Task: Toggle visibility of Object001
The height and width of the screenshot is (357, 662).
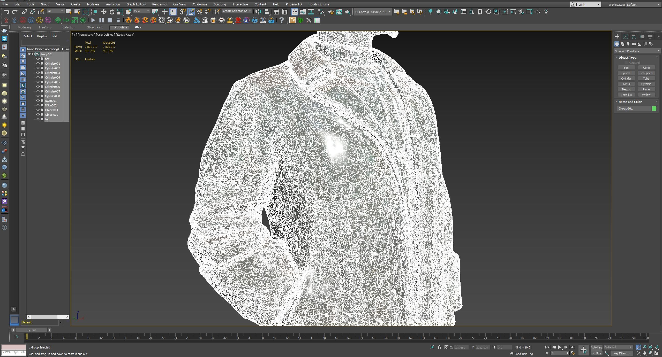Action: (38, 110)
